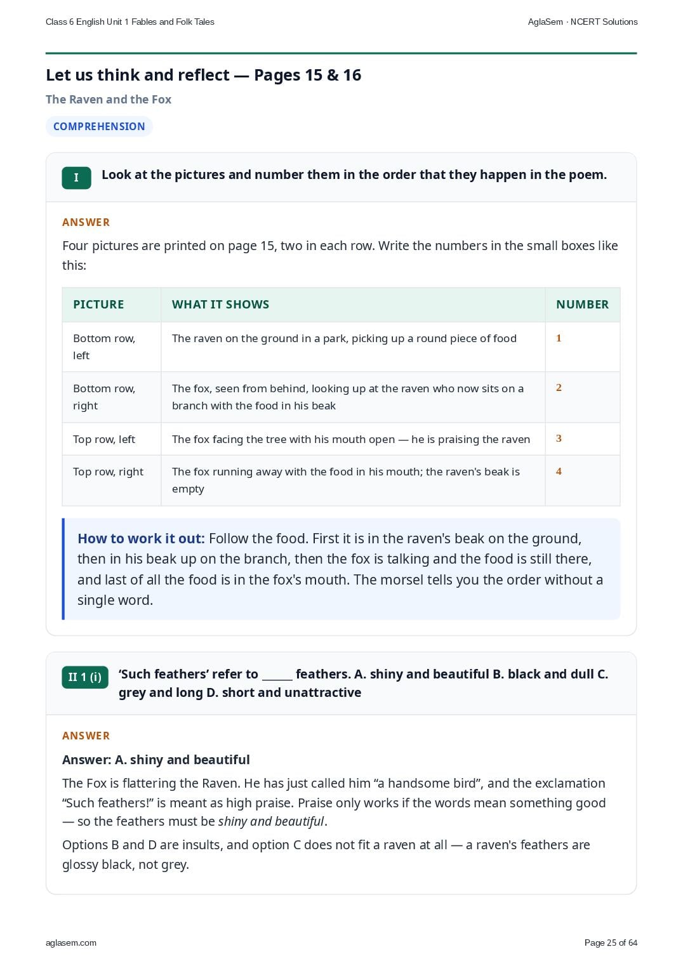Image resolution: width=683 pixels, height=966 pixels.
Task: Click 'The Raven and the Fox' subtitle
Action: [109, 100]
